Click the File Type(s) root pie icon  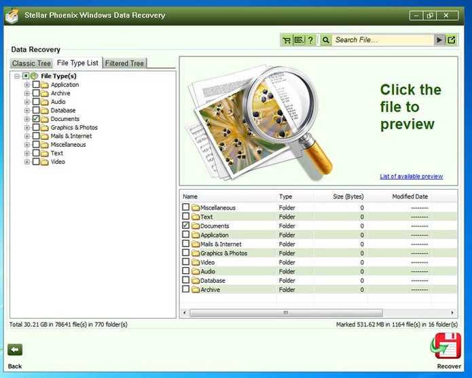click(x=35, y=76)
